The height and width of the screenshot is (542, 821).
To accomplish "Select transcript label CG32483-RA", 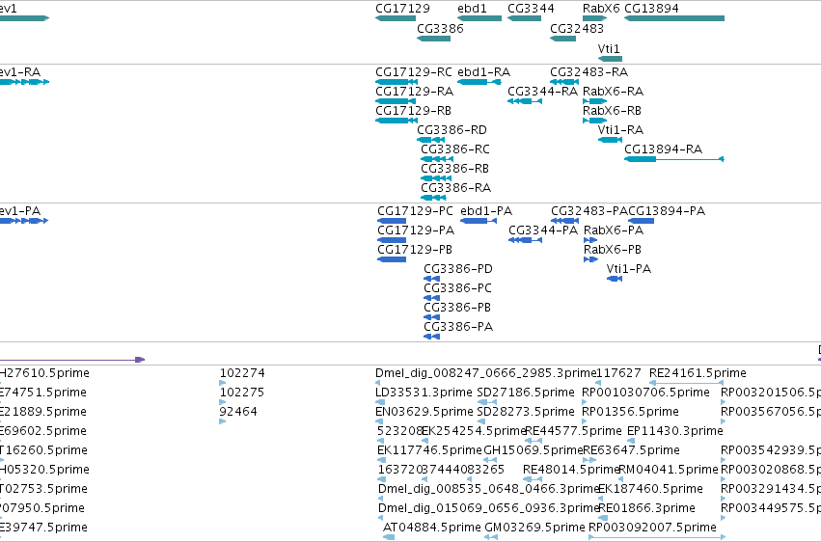I will coord(588,71).
